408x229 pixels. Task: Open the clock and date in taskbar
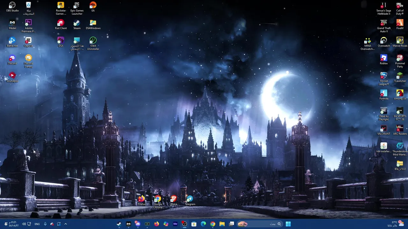click(13, 224)
